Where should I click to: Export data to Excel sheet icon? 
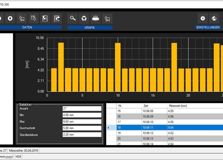[45, 19]
